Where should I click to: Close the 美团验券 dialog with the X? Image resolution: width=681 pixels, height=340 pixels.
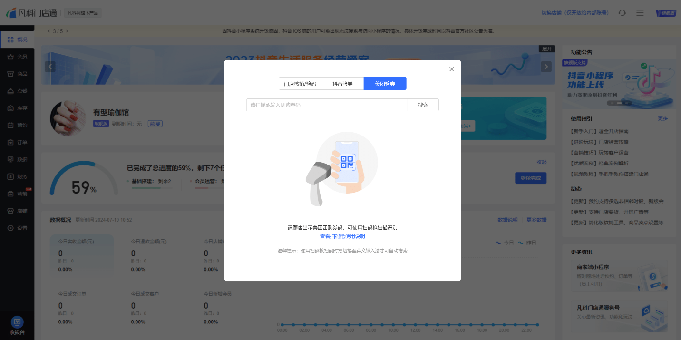coord(451,69)
